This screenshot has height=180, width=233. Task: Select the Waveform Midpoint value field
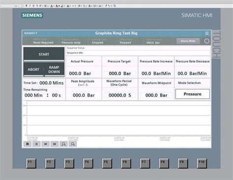click(156, 95)
